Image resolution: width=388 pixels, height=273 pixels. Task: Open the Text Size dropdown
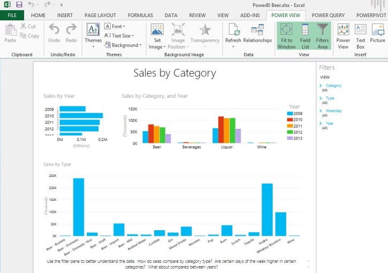[x=119, y=36]
